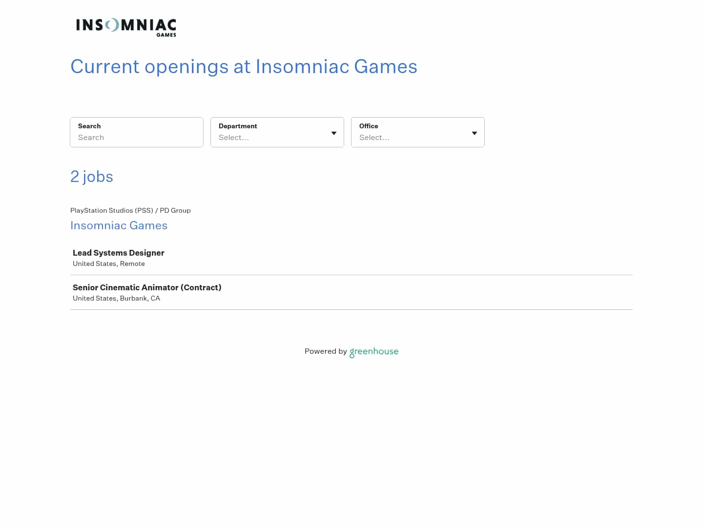Click the Office dropdown arrow
This screenshot has width=703, height=527.
click(475, 133)
